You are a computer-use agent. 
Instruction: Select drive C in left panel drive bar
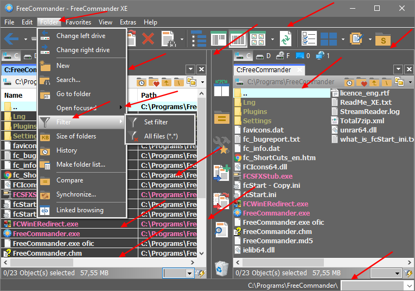tap(11, 56)
